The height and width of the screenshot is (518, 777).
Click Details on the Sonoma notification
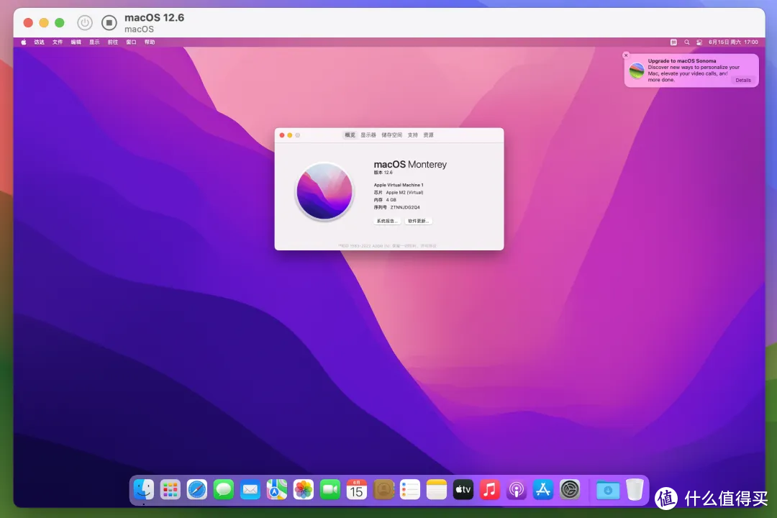click(x=742, y=81)
